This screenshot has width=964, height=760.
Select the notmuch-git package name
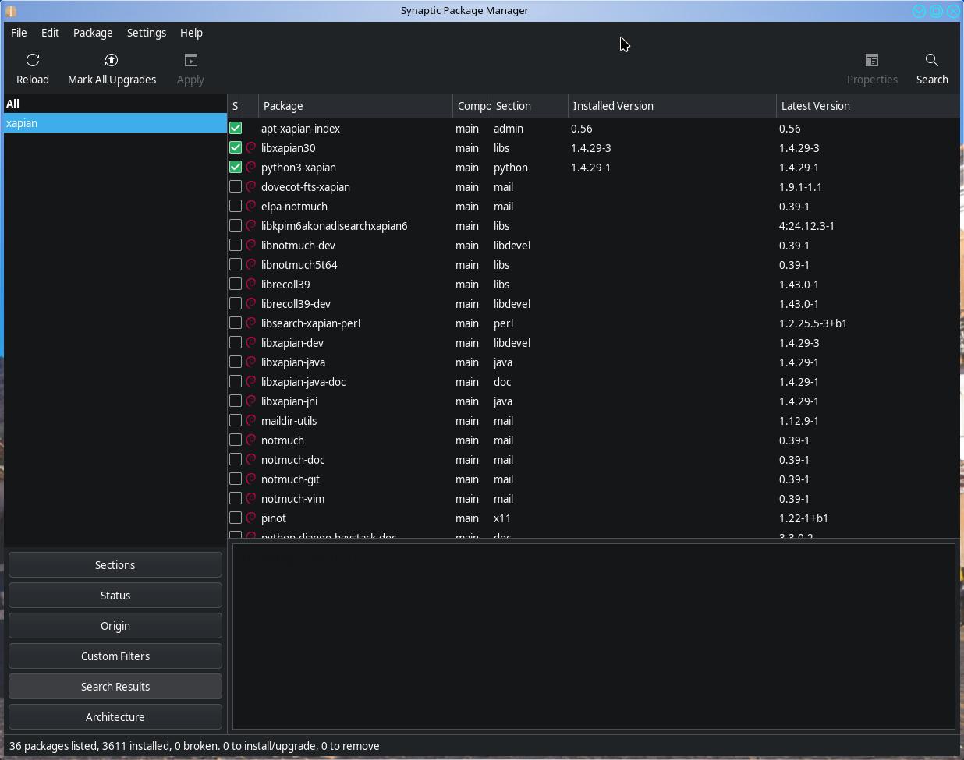coord(290,479)
